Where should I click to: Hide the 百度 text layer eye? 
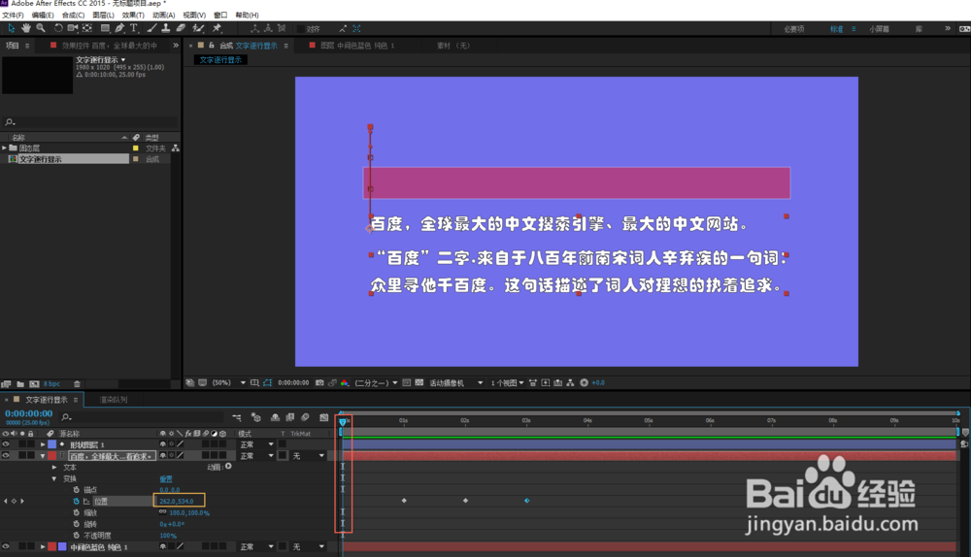(x=6, y=455)
